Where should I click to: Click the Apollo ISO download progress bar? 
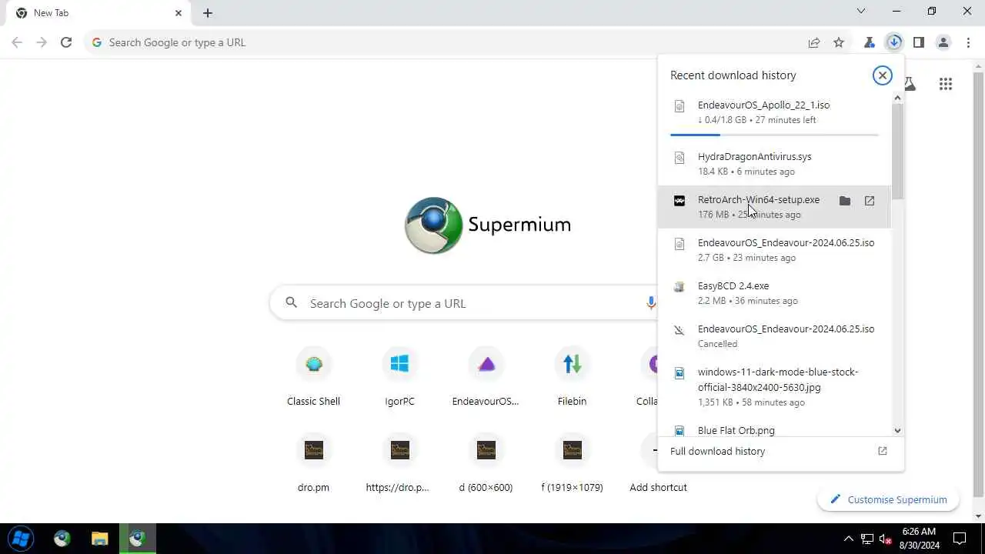tap(774, 135)
